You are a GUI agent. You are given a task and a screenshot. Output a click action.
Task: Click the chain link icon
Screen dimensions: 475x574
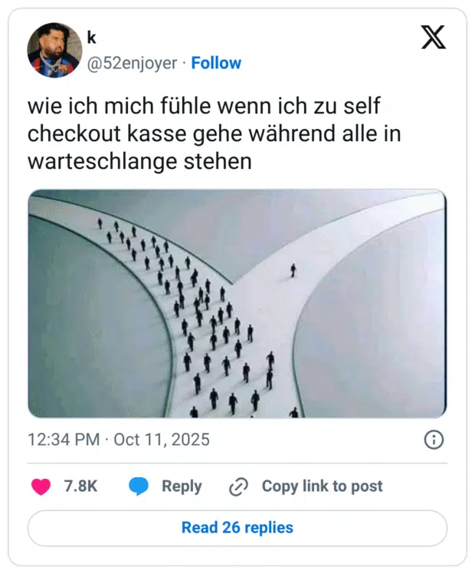click(238, 487)
